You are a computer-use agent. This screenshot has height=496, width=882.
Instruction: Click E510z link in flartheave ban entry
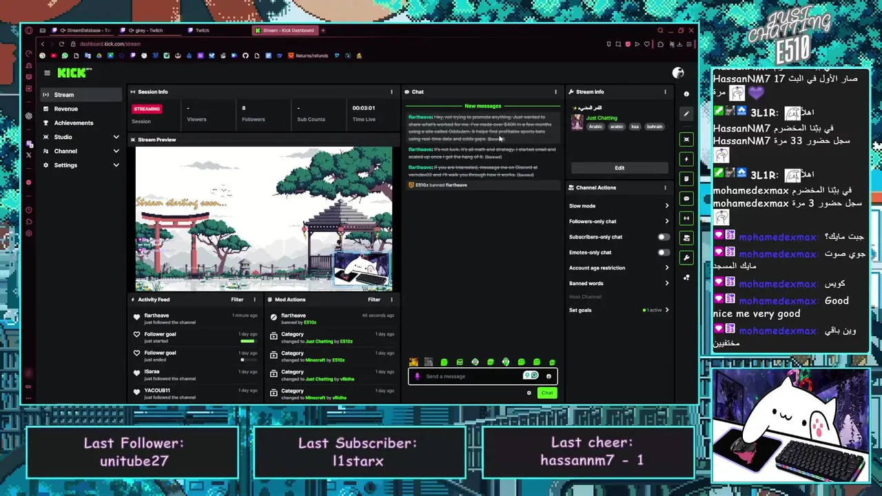(x=310, y=322)
